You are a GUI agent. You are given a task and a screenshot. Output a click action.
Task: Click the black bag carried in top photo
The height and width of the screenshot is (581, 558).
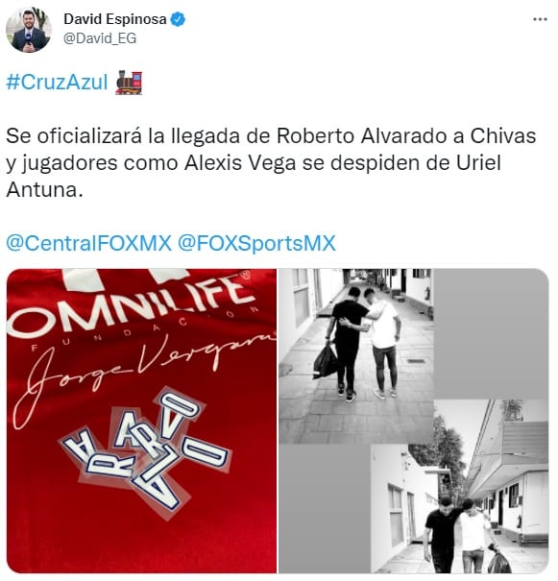[326, 361]
